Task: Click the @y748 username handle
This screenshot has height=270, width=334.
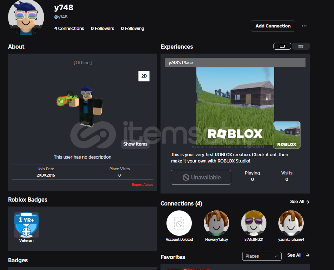Action: [x=61, y=17]
